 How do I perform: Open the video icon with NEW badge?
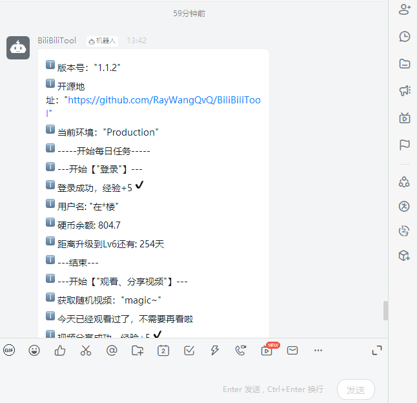point(267,350)
